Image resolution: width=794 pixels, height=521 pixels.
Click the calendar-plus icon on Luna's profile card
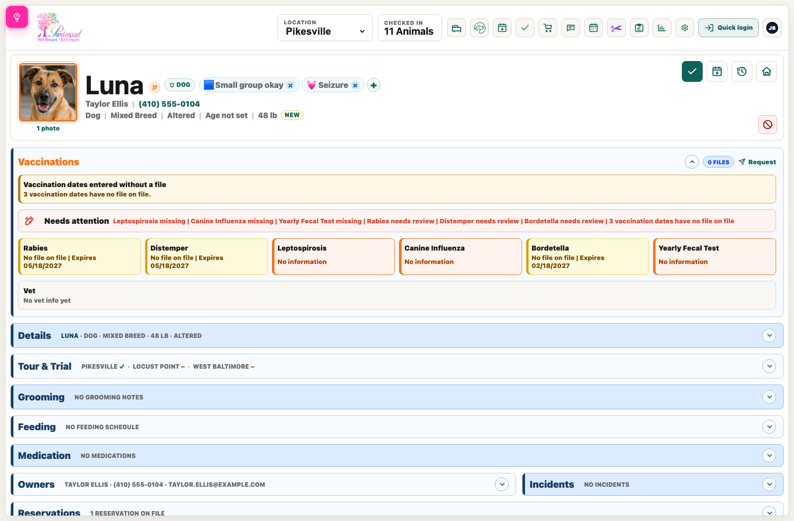point(717,71)
